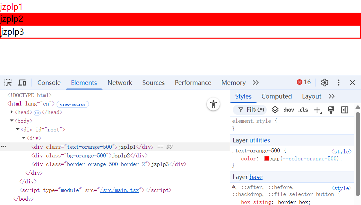
Task: Collapse the nested div node under root
Action: [x=24, y=138]
